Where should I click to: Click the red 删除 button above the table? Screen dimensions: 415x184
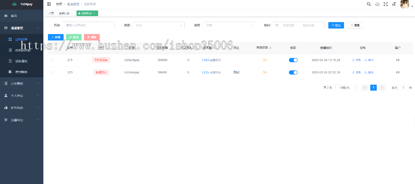92,37
